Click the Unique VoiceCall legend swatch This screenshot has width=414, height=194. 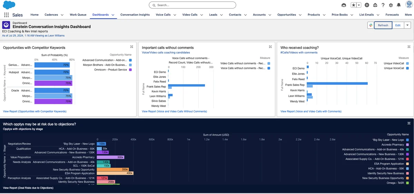[407, 68]
